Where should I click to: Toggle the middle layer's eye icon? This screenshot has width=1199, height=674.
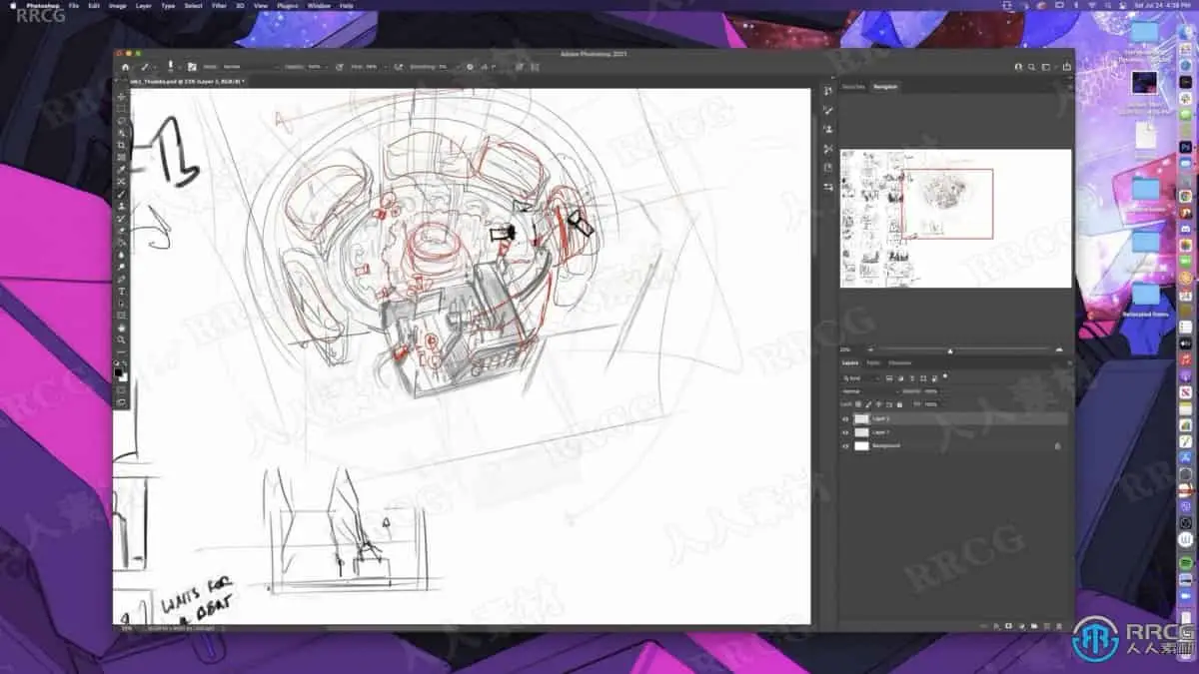click(845, 432)
